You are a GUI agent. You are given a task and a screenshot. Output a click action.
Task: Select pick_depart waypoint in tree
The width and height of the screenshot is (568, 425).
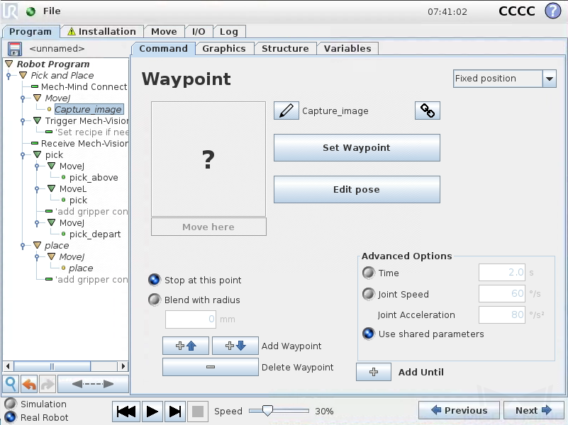[95, 234]
